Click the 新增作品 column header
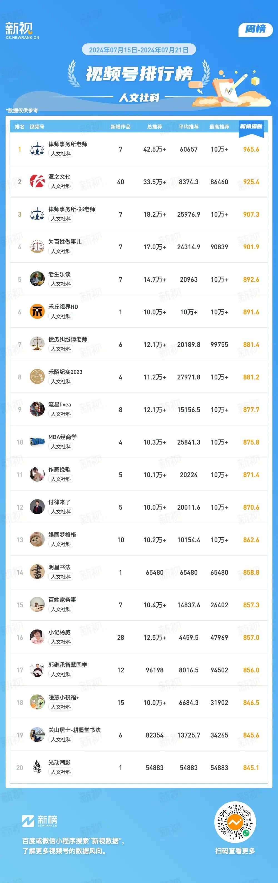 [120, 127]
